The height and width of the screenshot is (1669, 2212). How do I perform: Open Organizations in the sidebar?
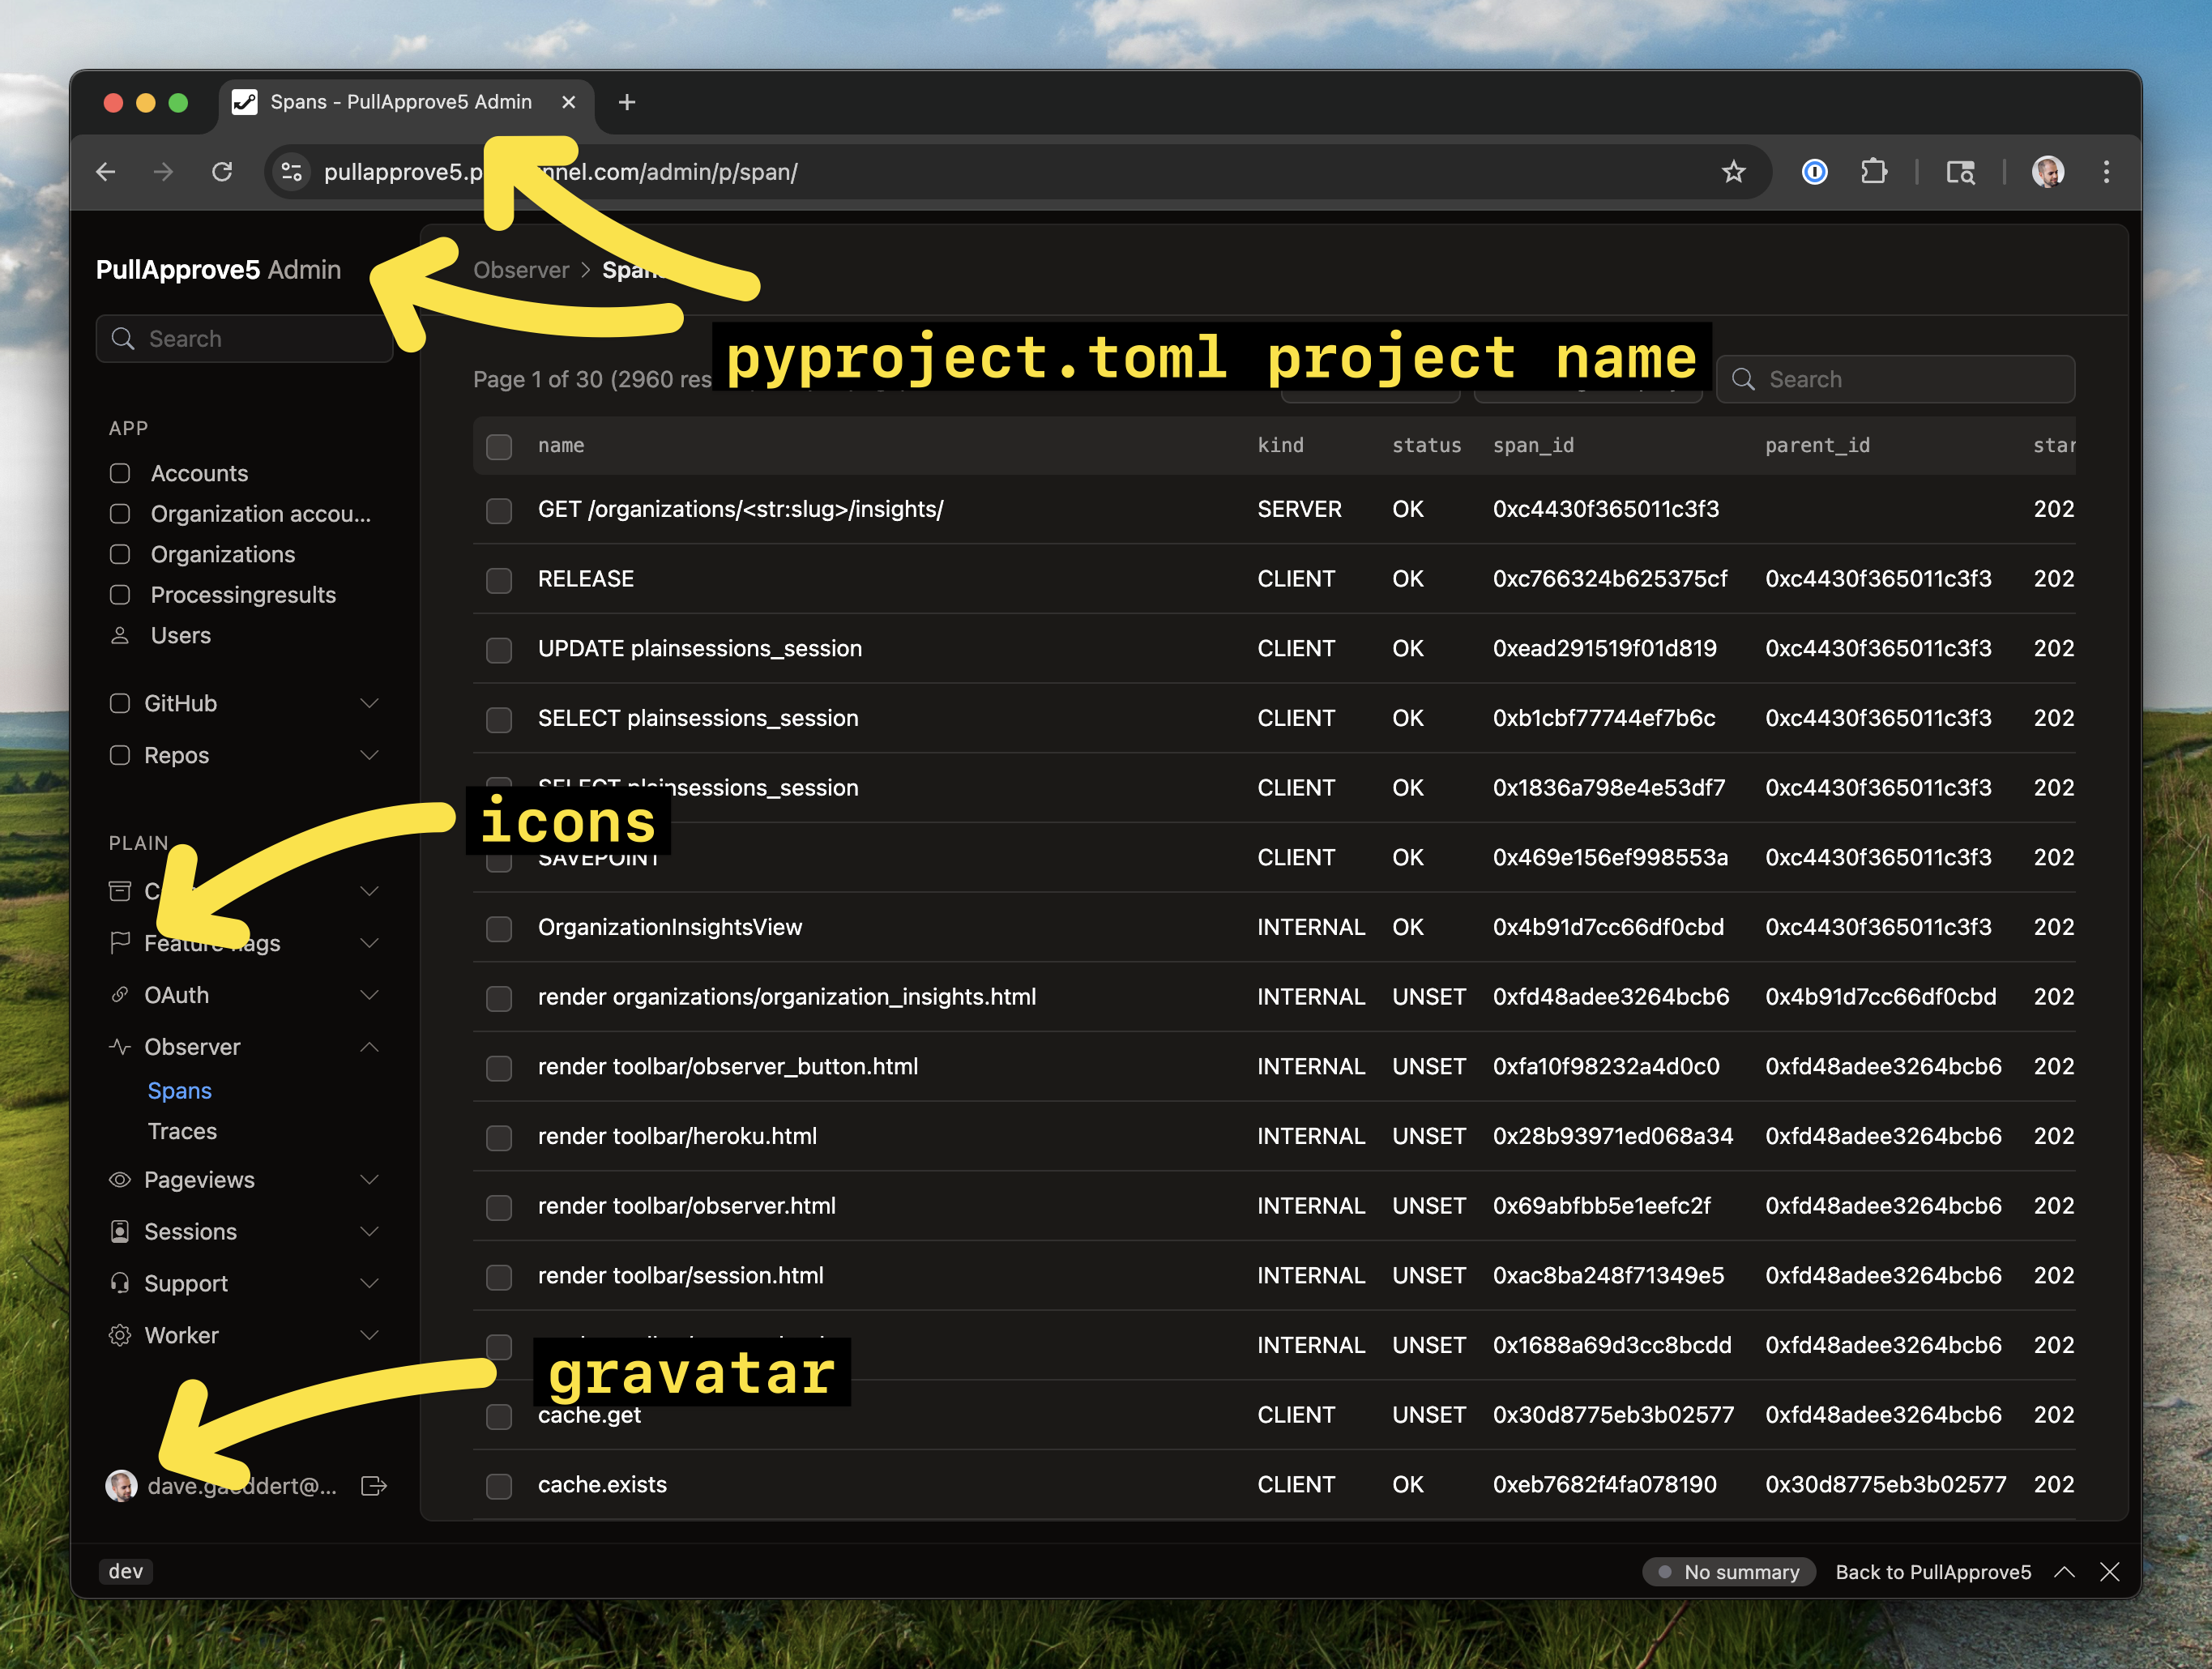223,554
